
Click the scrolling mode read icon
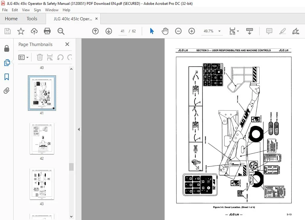click(249, 31)
